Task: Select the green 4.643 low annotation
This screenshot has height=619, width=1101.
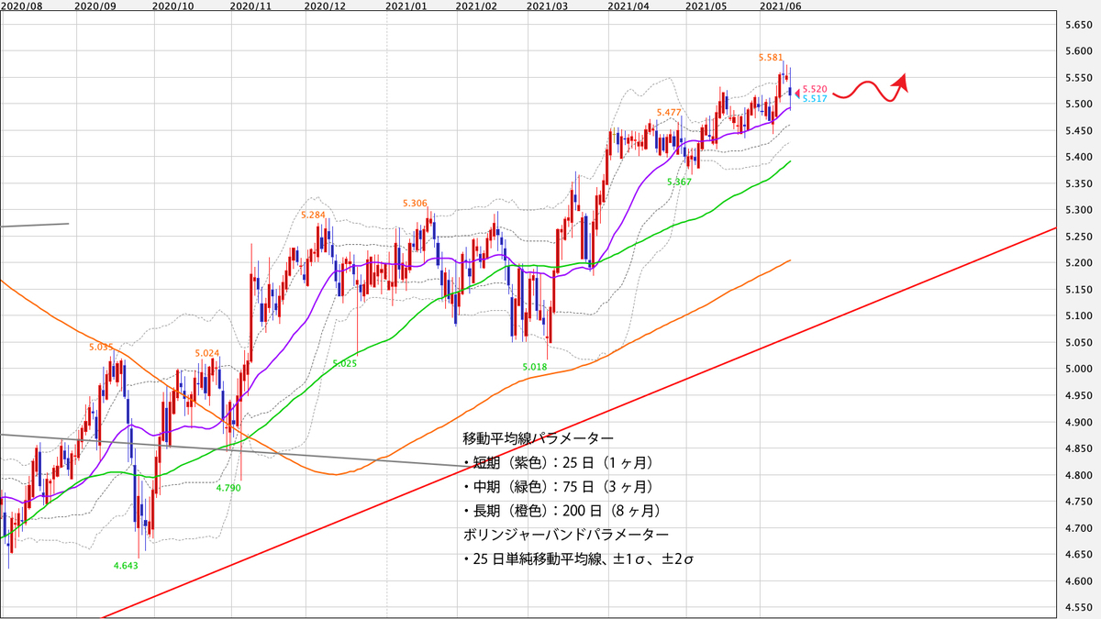Action: pos(126,566)
